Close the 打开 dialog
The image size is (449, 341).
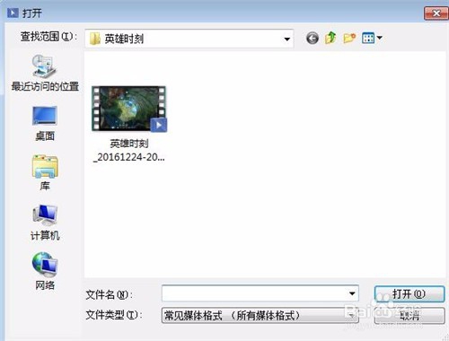[436, 13]
